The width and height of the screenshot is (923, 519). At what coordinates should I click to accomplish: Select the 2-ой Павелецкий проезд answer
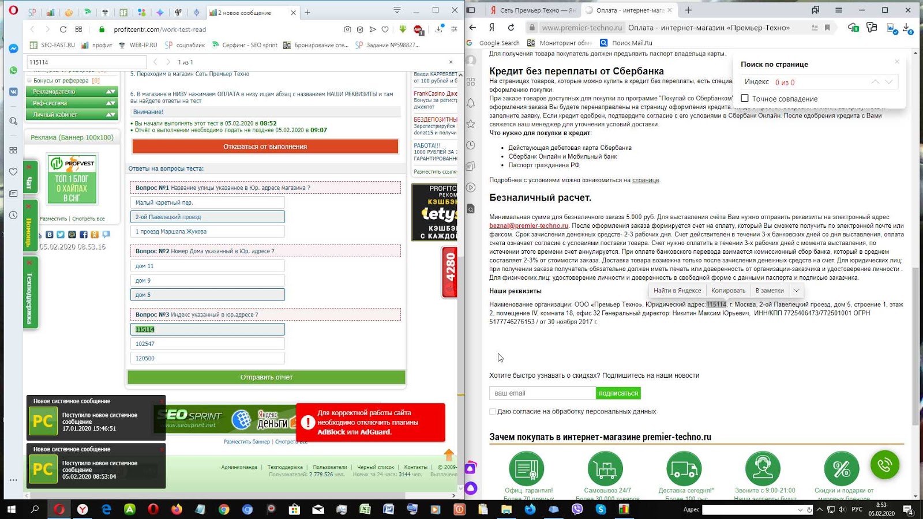tap(207, 217)
